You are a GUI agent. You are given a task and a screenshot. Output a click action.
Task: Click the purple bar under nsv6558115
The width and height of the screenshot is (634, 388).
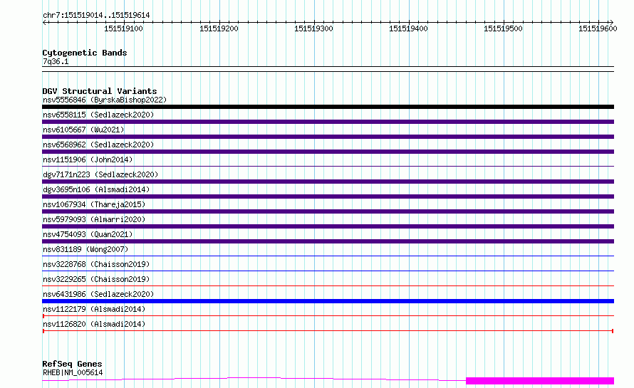point(328,122)
